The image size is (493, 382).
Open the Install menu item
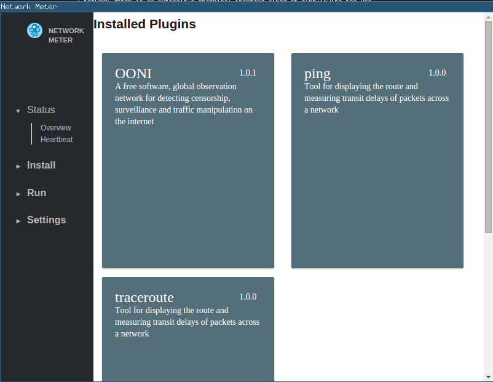41,165
